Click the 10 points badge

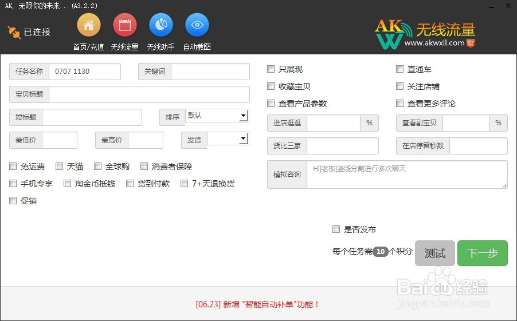click(x=381, y=252)
